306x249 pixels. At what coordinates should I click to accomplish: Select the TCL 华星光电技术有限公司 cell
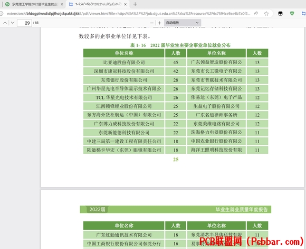coord(124,97)
